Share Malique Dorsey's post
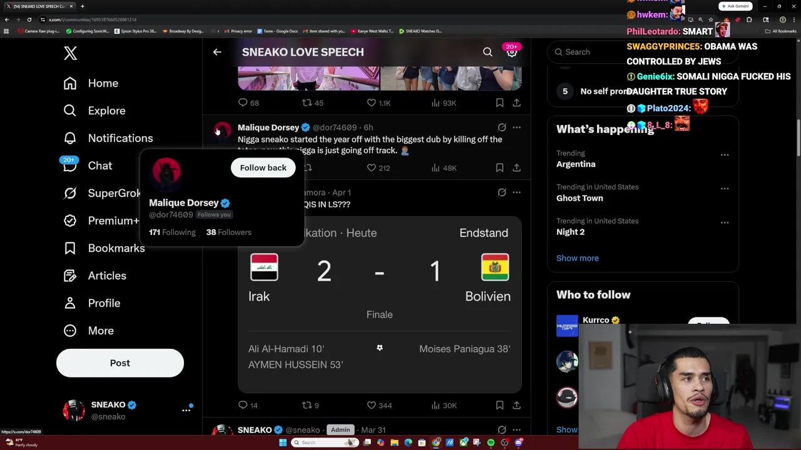This screenshot has height=450, width=801. tap(516, 167)
